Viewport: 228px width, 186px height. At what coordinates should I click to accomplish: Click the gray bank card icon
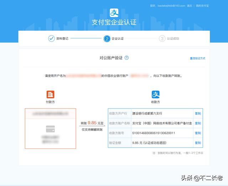(x=50, y=129)
